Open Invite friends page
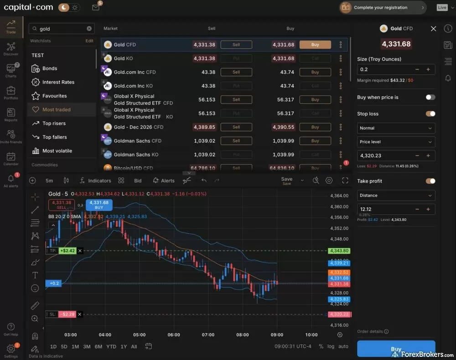The width and height of the screenshot is (456, 360). point(11,137)
